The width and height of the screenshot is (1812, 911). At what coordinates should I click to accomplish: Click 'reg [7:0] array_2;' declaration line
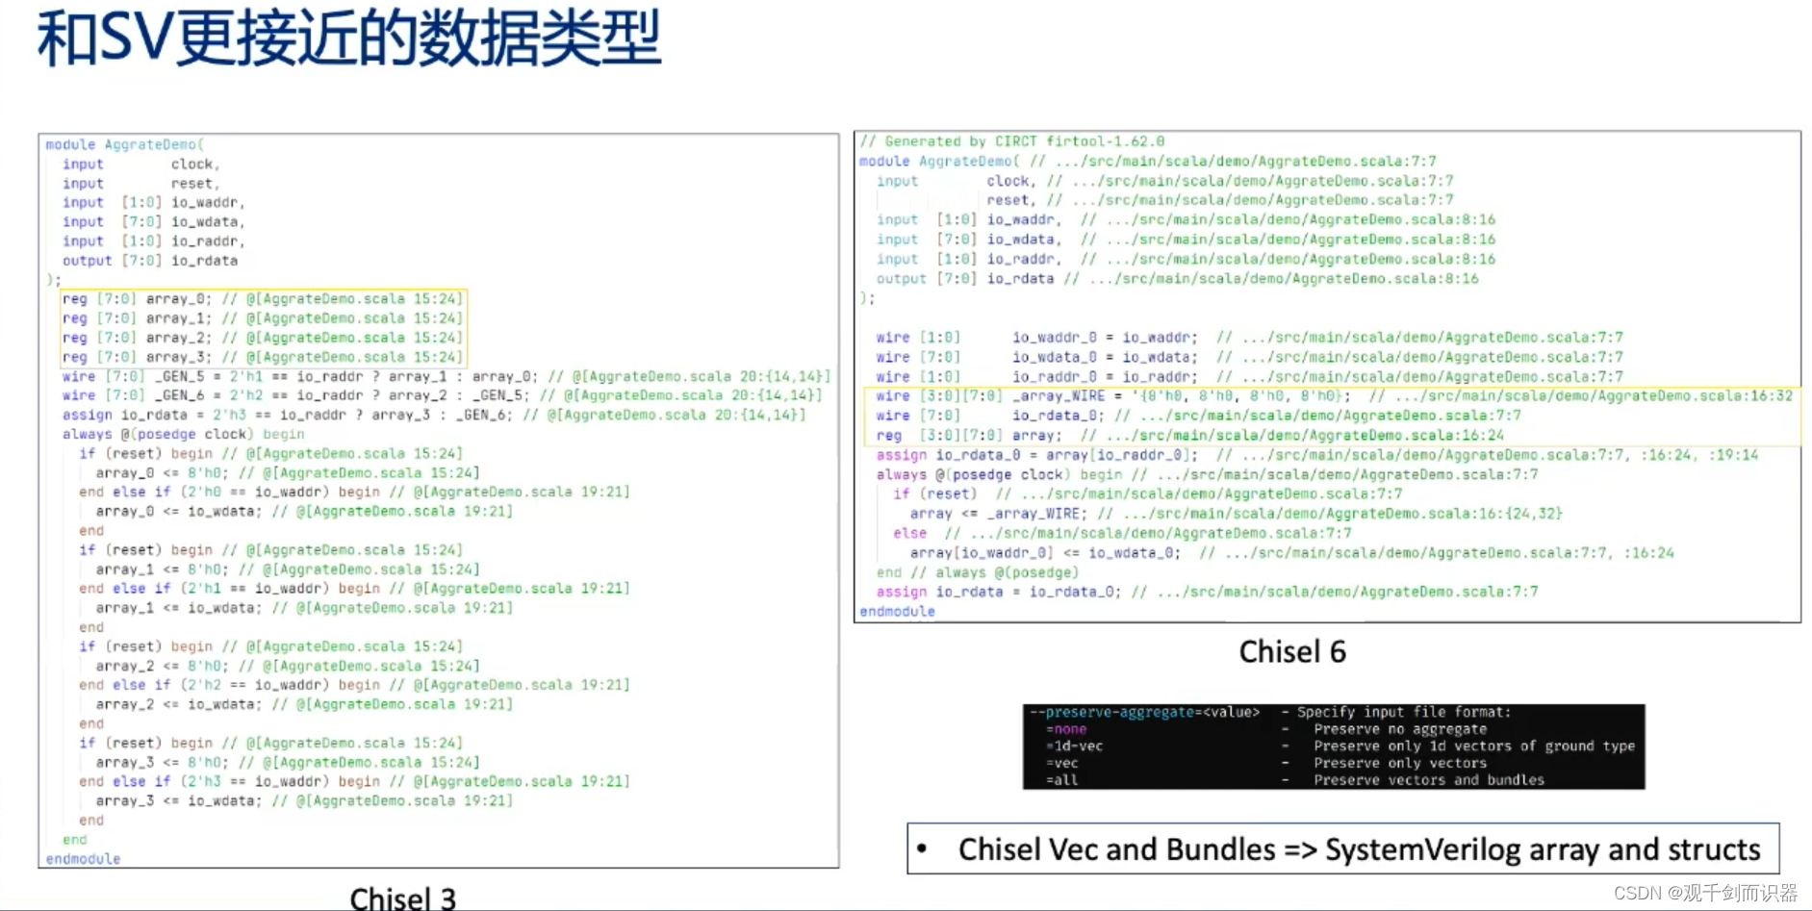click(x=263, y=338)
